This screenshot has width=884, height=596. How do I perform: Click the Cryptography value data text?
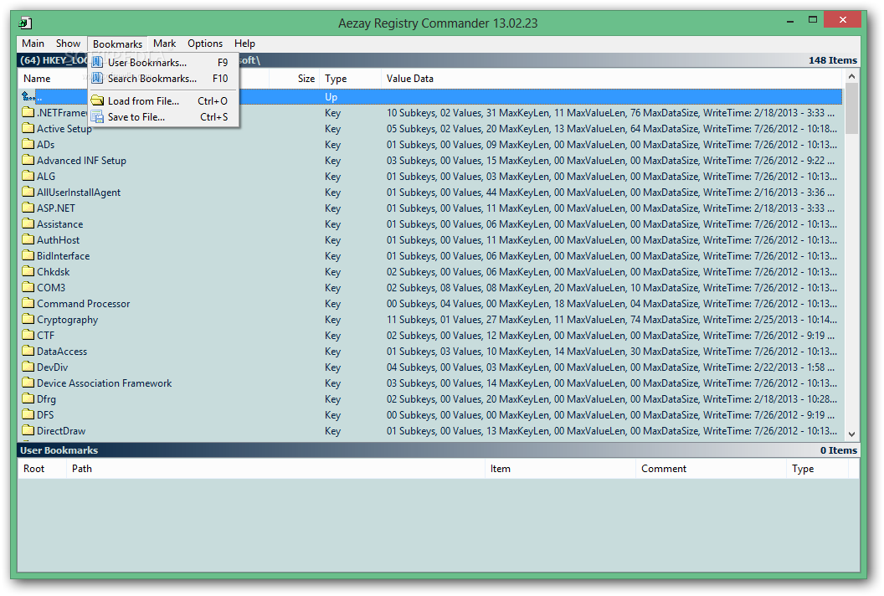(612, 319)
